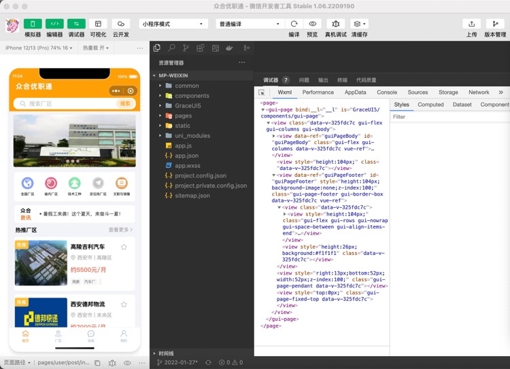This screenshot has height=369, width=510.
Task: Collapse the gui-page WXML node
Action: pos(262,110)
